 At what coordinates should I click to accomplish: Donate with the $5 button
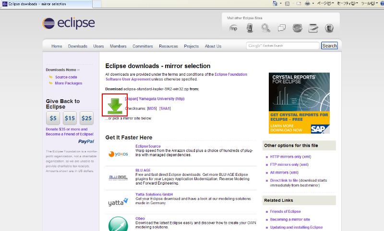click(x=53, y=118)
